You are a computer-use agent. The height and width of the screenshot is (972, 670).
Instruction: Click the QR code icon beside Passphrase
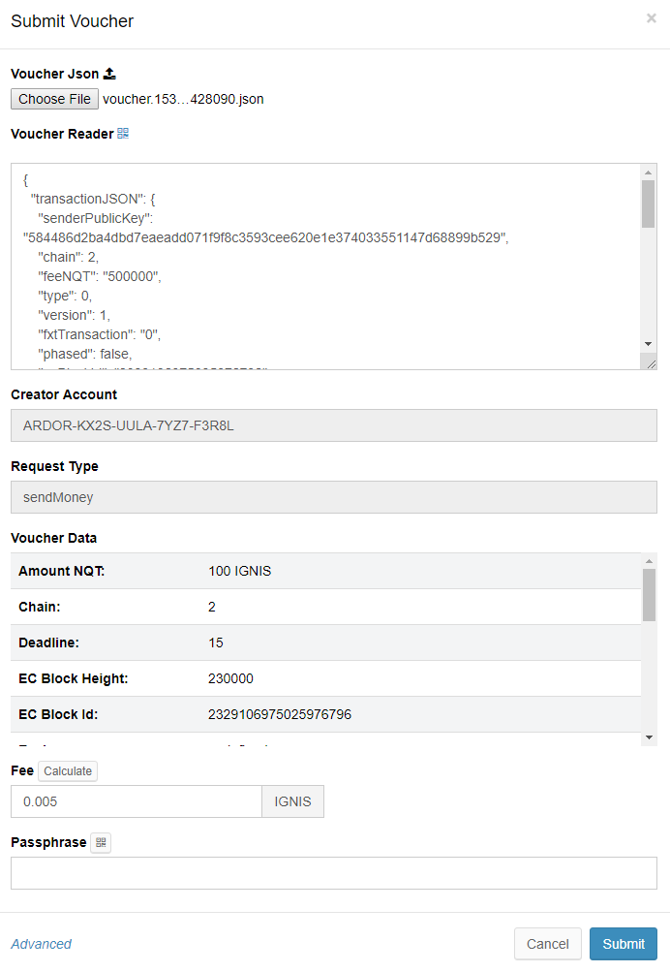coord(101,843)
